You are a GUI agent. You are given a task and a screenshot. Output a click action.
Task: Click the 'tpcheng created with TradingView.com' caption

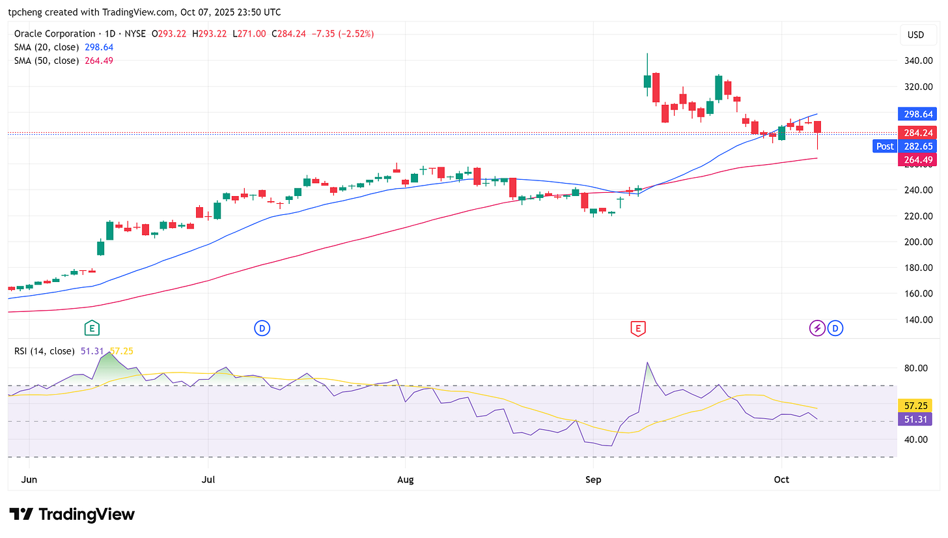[x=90, y=12]
